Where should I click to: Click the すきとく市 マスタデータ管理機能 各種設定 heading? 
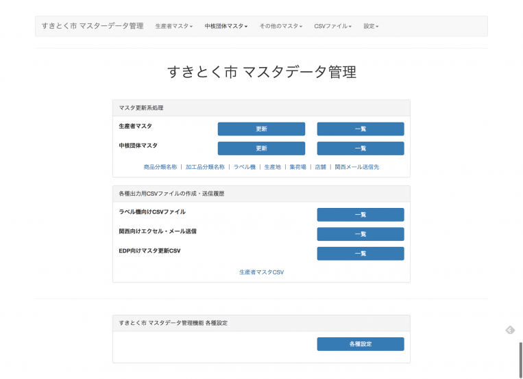click(x=262, y=323)
